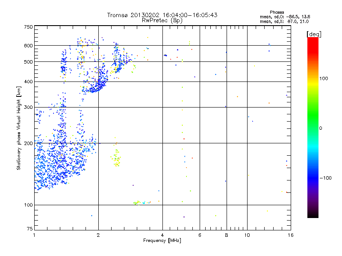This screenshot has height=256, width=342.
Task: Click y-axis tick label '400'
Action: click(x=28, y=82)
